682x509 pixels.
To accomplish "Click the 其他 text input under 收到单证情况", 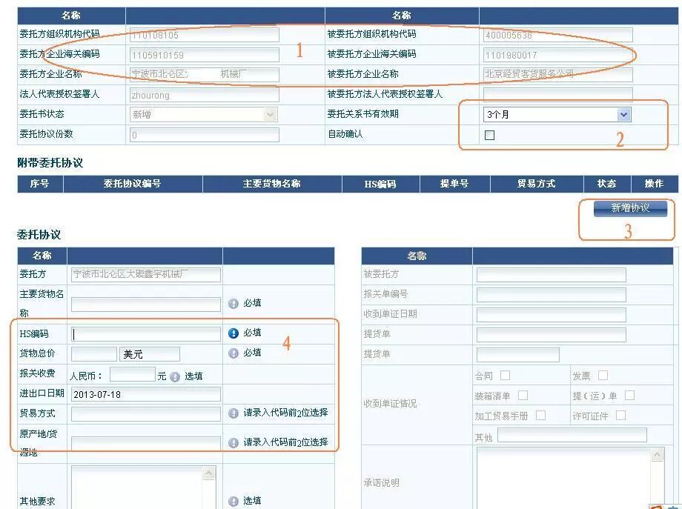I will tap(569, 435).
